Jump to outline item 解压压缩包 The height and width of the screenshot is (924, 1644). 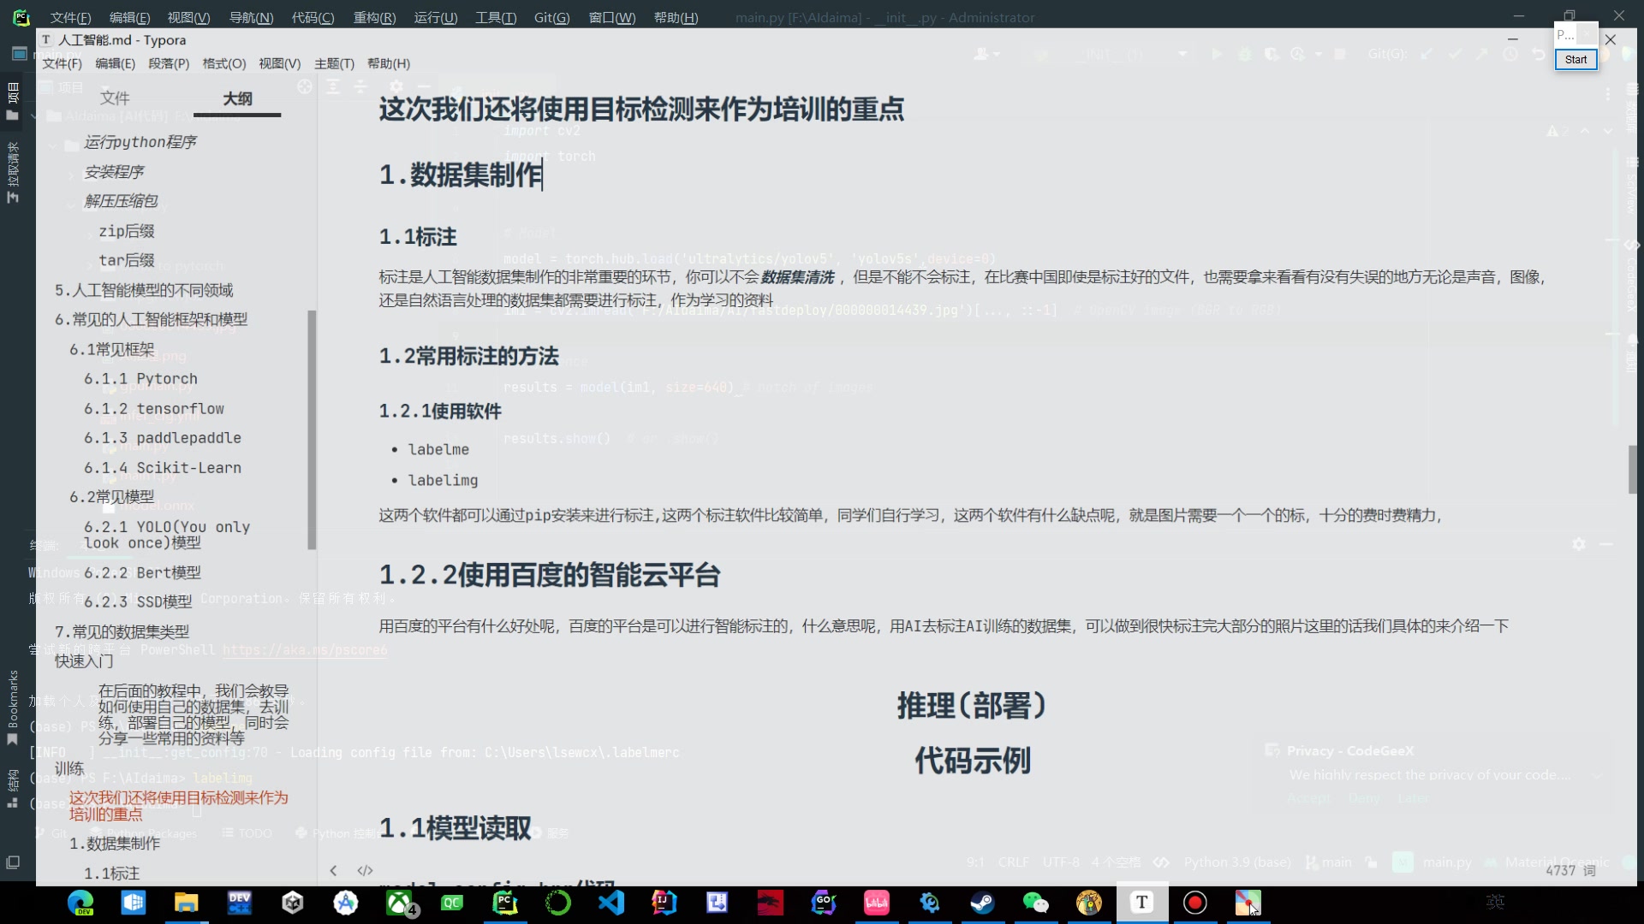(121, 201)
